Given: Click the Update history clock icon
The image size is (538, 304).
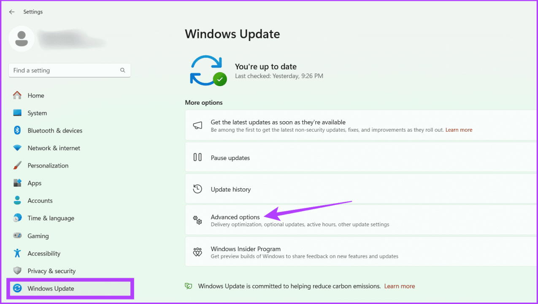Looking at the screenshot, I should [197, 189].
